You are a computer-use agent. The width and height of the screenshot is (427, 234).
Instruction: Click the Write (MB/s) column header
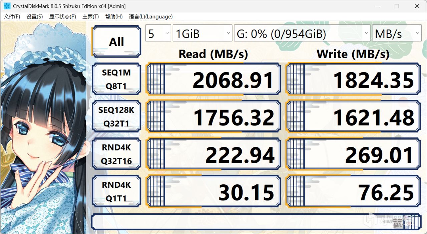(x=353, y=54)
